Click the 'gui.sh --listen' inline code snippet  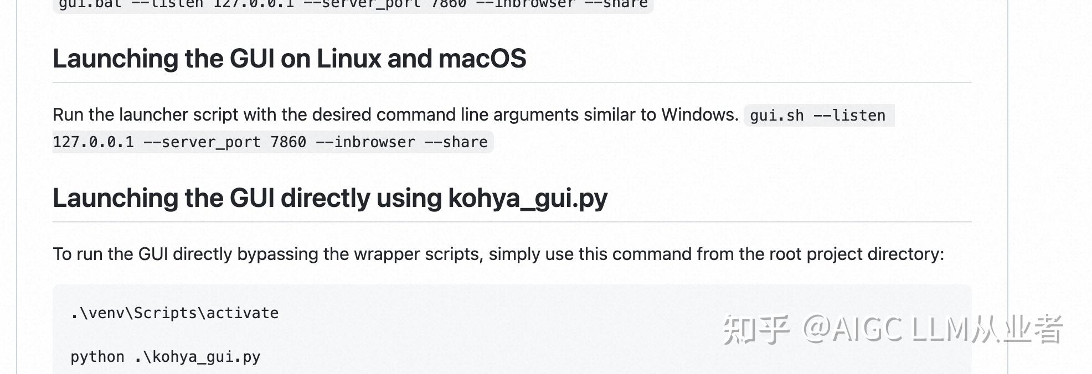tap(818, 115)
